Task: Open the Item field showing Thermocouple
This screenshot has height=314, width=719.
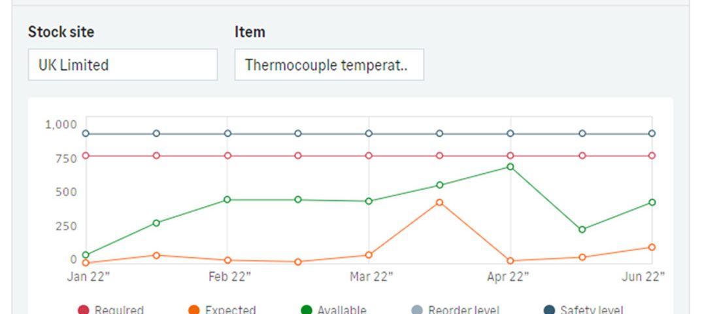Action: click(329, 65)
